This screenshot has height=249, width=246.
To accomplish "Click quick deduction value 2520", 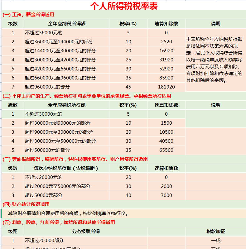I will 166,42.
